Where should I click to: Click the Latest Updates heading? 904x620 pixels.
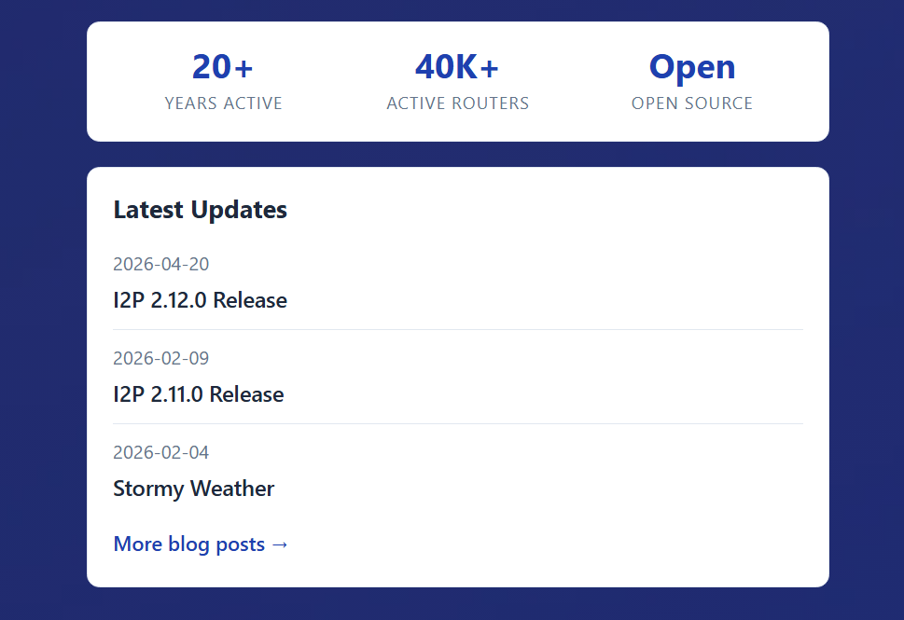click(200, 210)
